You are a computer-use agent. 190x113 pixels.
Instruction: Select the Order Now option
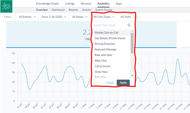[x=112, y=72]
